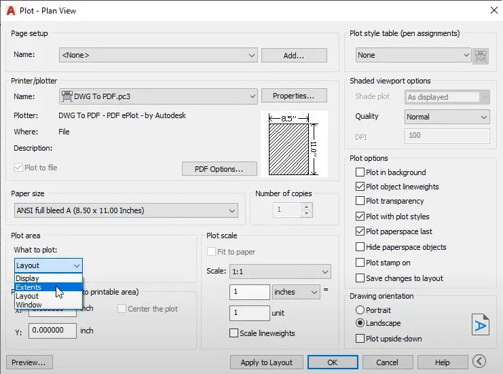Open the printer Name dropdown DWG To PDF.pc3

point(158,96)
